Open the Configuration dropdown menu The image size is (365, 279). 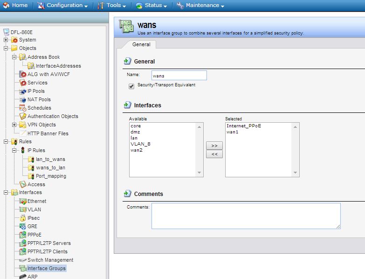[62, 6]
